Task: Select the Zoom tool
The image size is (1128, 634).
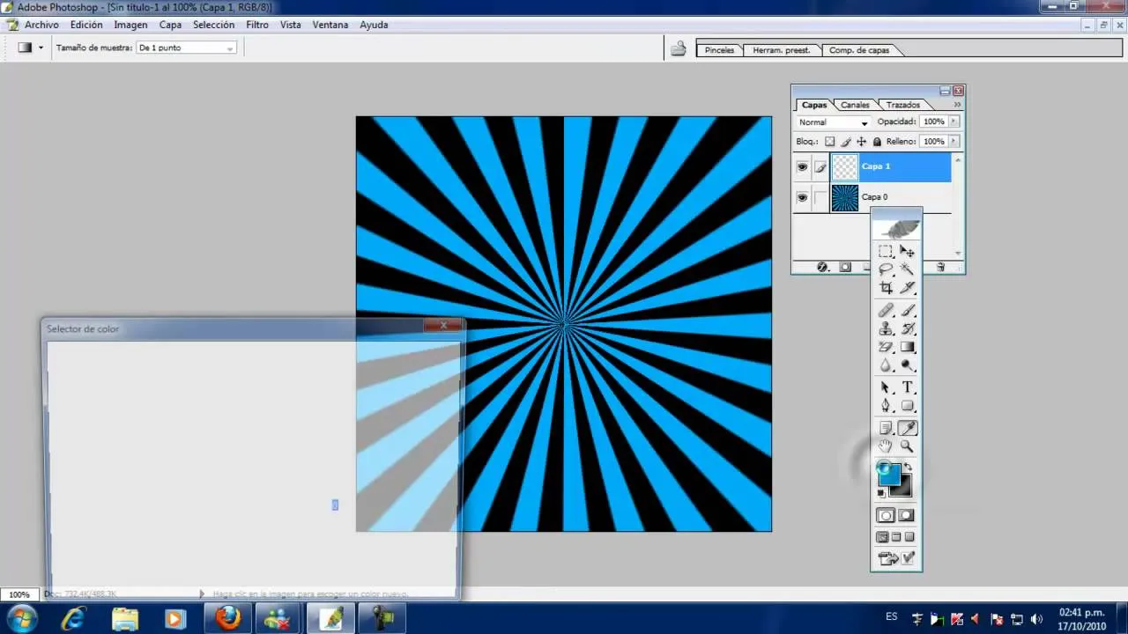Action: point(907,446)
